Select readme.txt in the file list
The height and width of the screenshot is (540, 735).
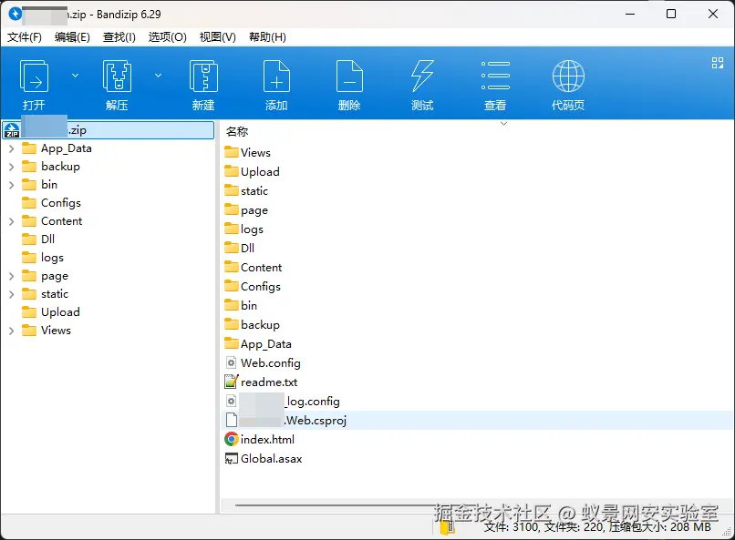click(x=269, y=382)
